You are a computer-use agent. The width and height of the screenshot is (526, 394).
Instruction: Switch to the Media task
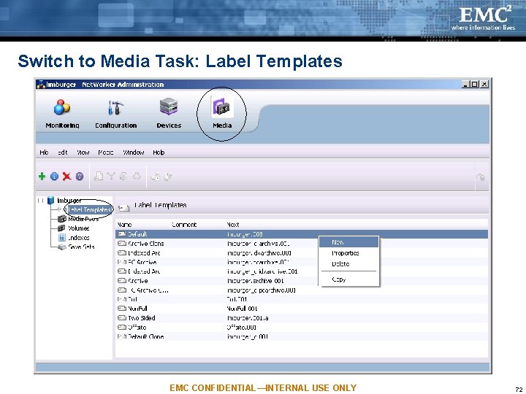point(222,114)
